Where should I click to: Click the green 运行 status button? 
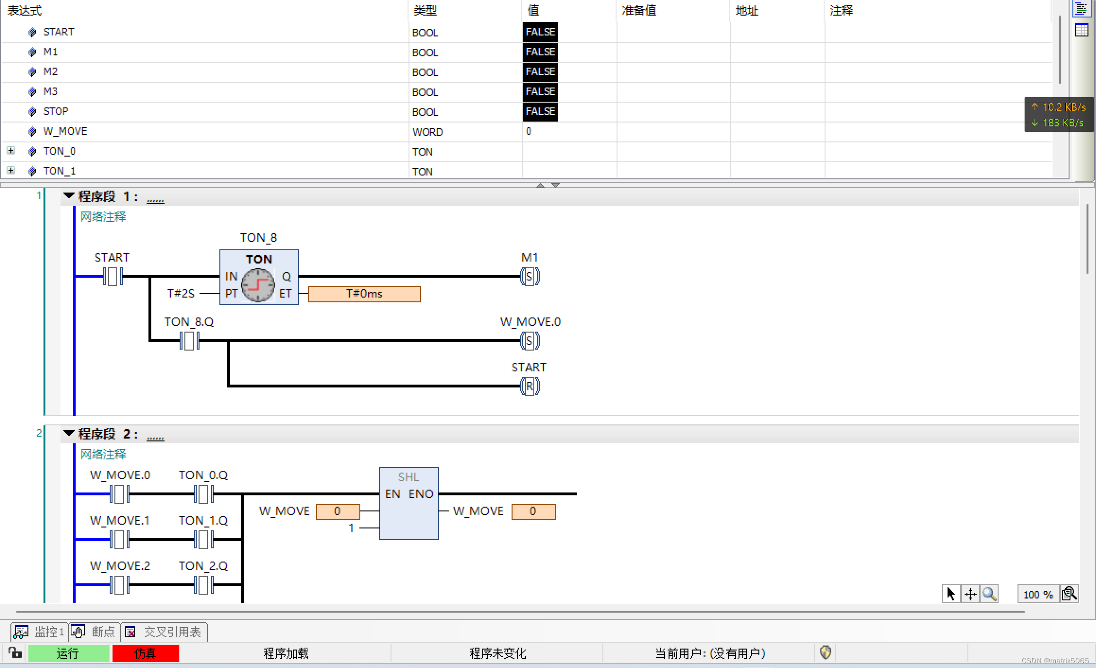[x=68, y=653]
